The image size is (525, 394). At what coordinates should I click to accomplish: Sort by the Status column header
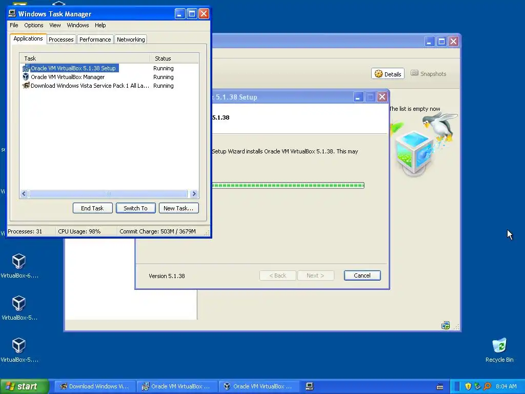tap(174, 58)
